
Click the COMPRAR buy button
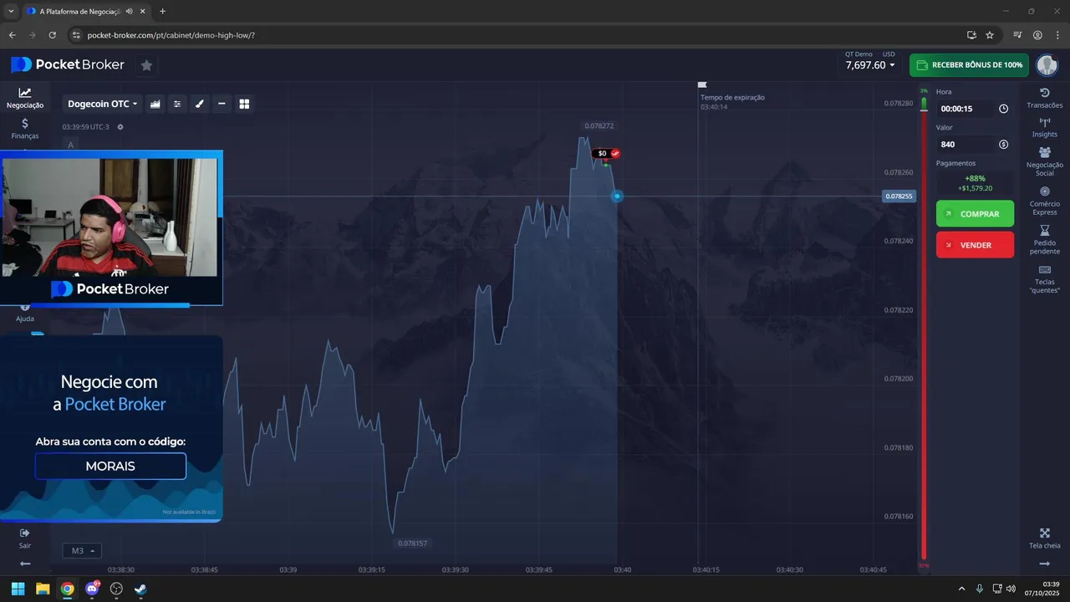coord(975,214)
